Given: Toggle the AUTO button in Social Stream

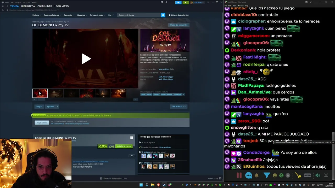Looking at the screenshot, I should tap(308, 175).
